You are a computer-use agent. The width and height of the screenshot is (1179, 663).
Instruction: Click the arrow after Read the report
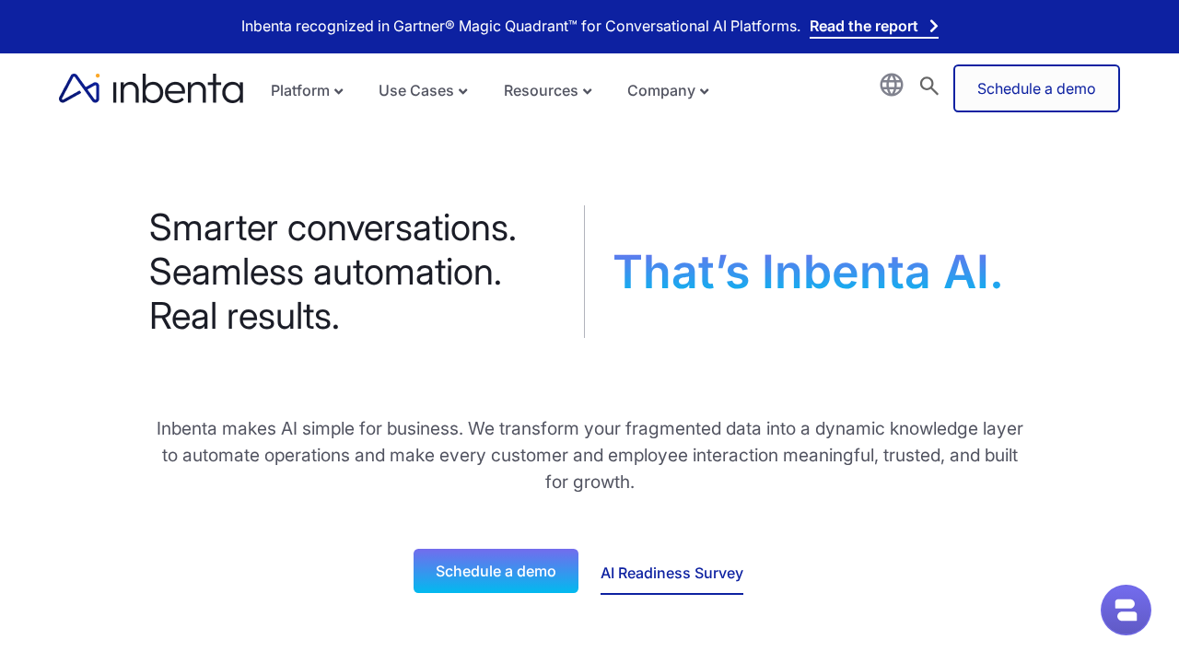pos(933,26)
